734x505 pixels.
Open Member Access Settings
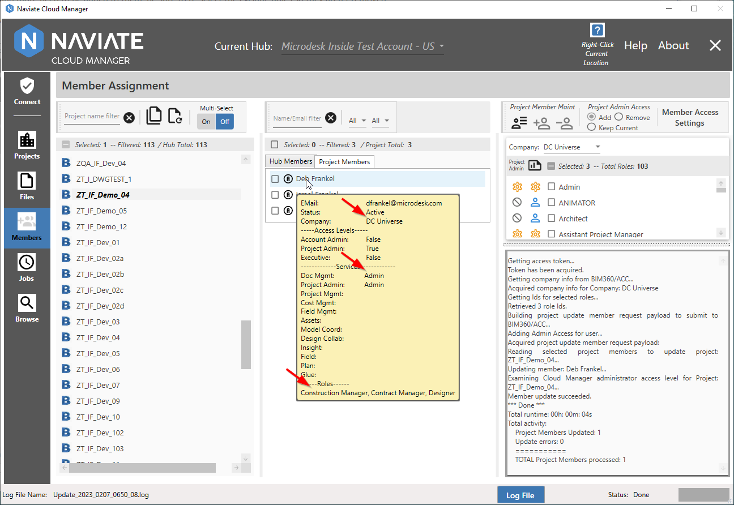(x=690, y=117)
